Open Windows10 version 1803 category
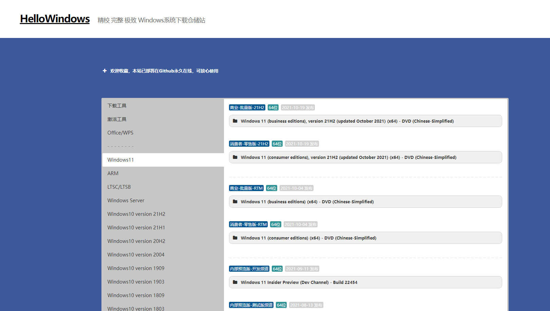Image resolution: width=550 pixels, height=311 pixels. tap(163, 307)
